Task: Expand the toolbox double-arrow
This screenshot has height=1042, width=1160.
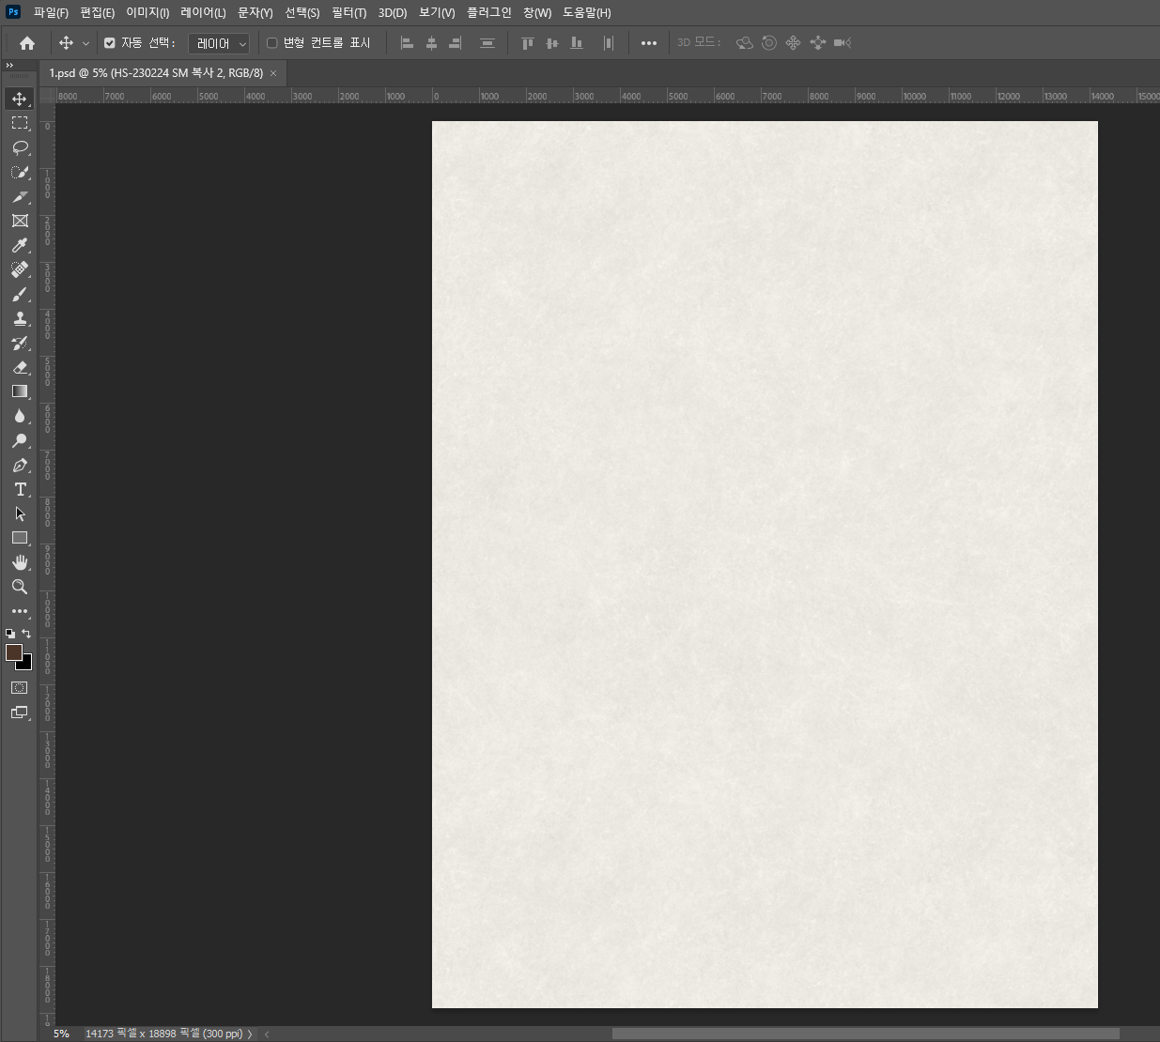Action: (9, 66)
